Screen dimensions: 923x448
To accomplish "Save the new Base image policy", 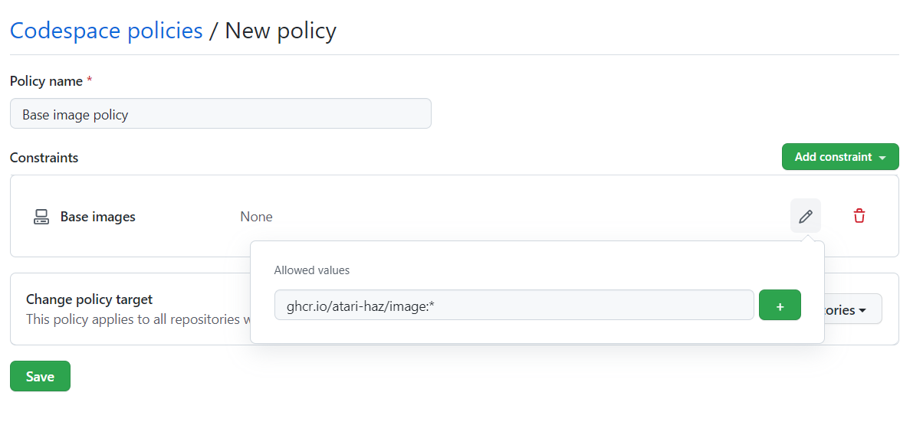I will click(40, 376).
